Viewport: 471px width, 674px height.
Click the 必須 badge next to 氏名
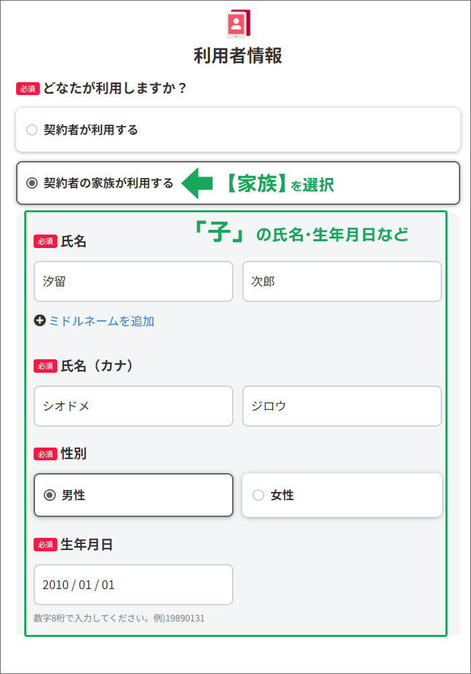point(45,241)
